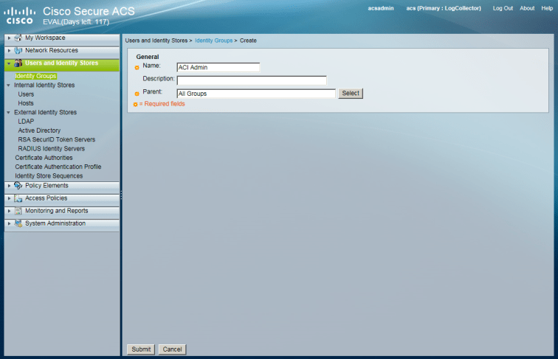Click the Users and Identity Stores icon
This screenshot has width=558, height=359.
(18, 64)
